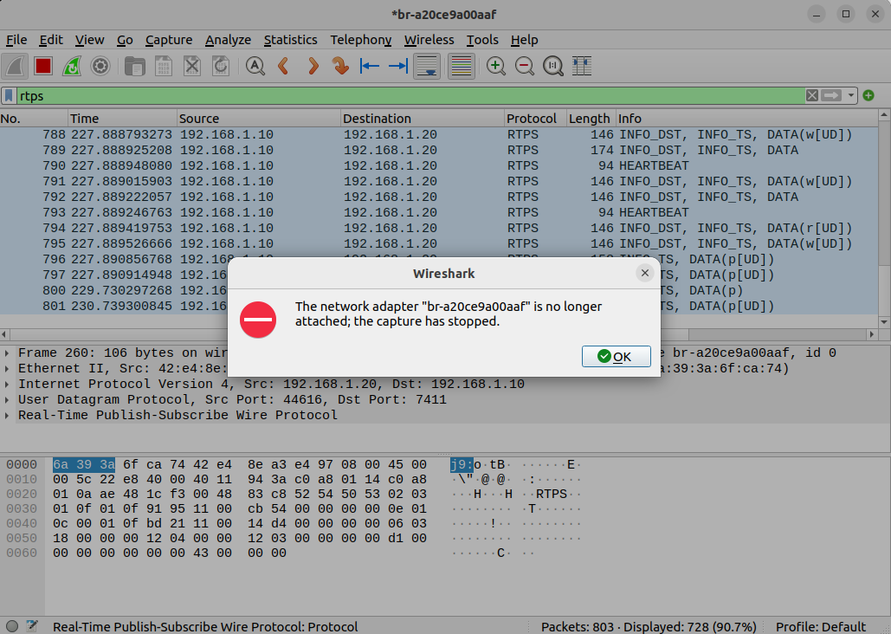Expand Real-Time Publish-Subscribe Wire Protocol row
Viewport: 891px width, 634px height.
click(x=7, y=416)
